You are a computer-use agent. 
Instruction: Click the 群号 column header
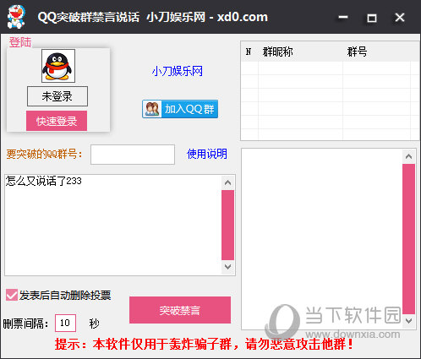(376, 52)
